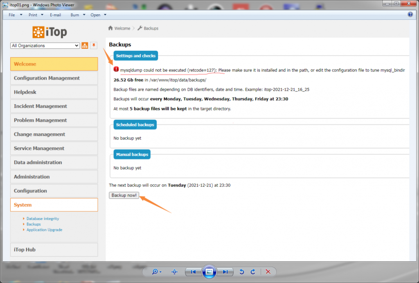
Task: Open the Open menu
Action: [95, 15]
